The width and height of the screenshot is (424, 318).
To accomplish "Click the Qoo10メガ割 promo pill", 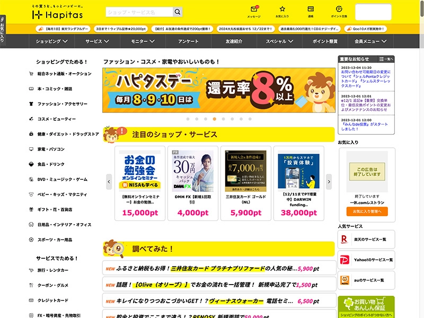I will (x=366, y=29).
